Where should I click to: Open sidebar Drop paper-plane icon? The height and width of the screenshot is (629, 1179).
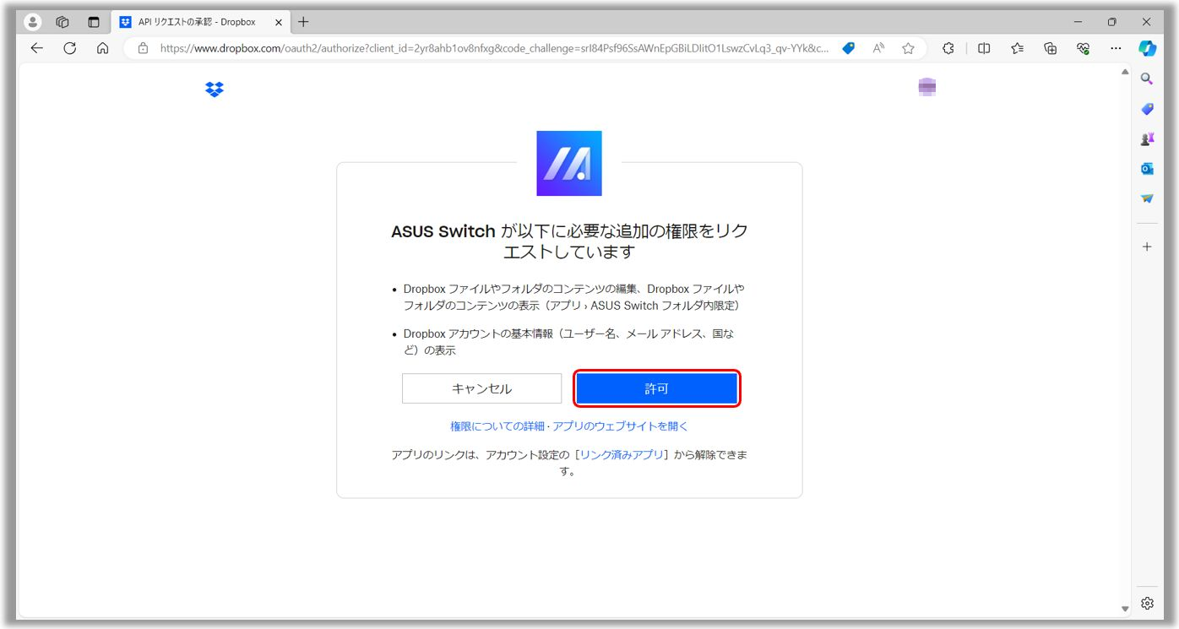[x=1147, y=198]
